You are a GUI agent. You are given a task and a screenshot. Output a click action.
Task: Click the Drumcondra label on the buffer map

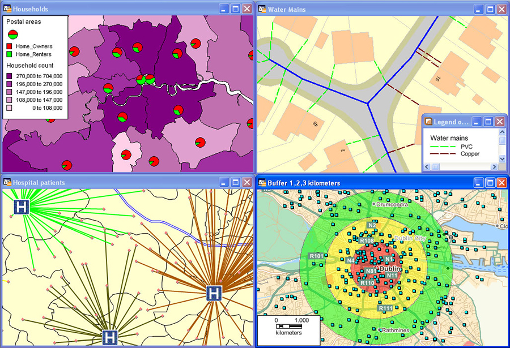click(x=392, y=204)
